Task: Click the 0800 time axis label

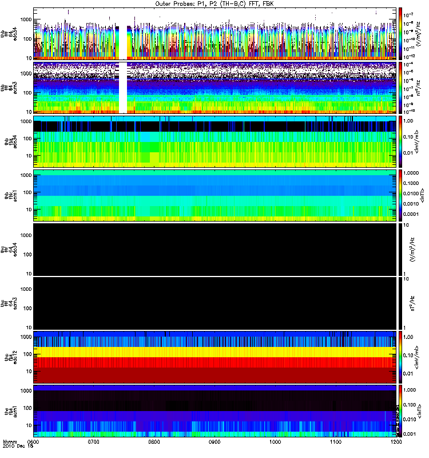Action: click(x=154, y=441)
